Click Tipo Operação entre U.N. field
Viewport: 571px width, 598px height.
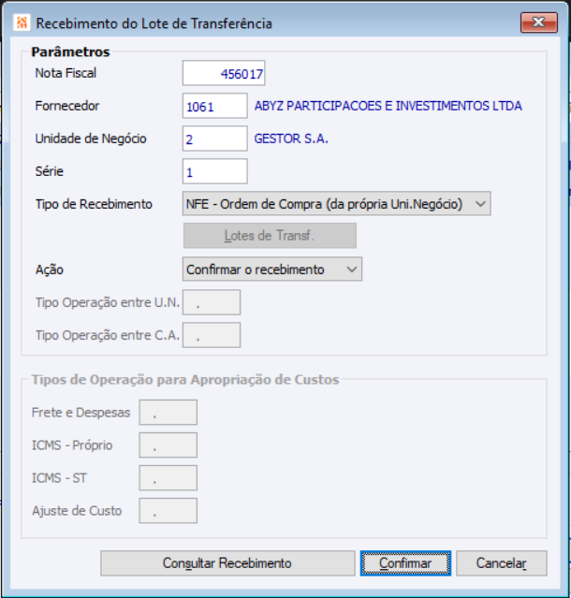pos(212,302)
